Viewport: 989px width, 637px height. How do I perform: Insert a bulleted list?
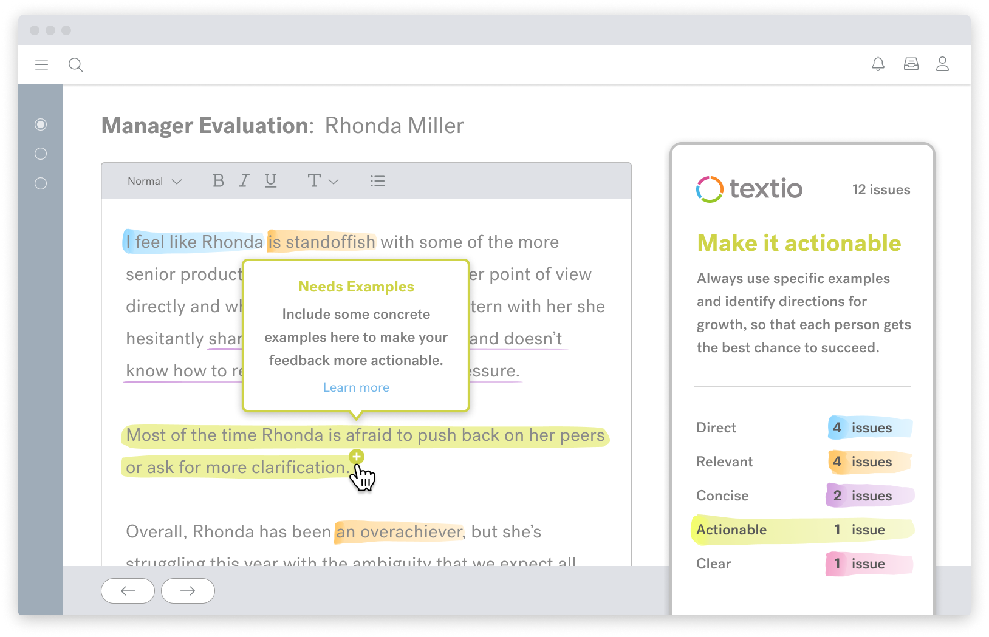(x=377, y=180)
